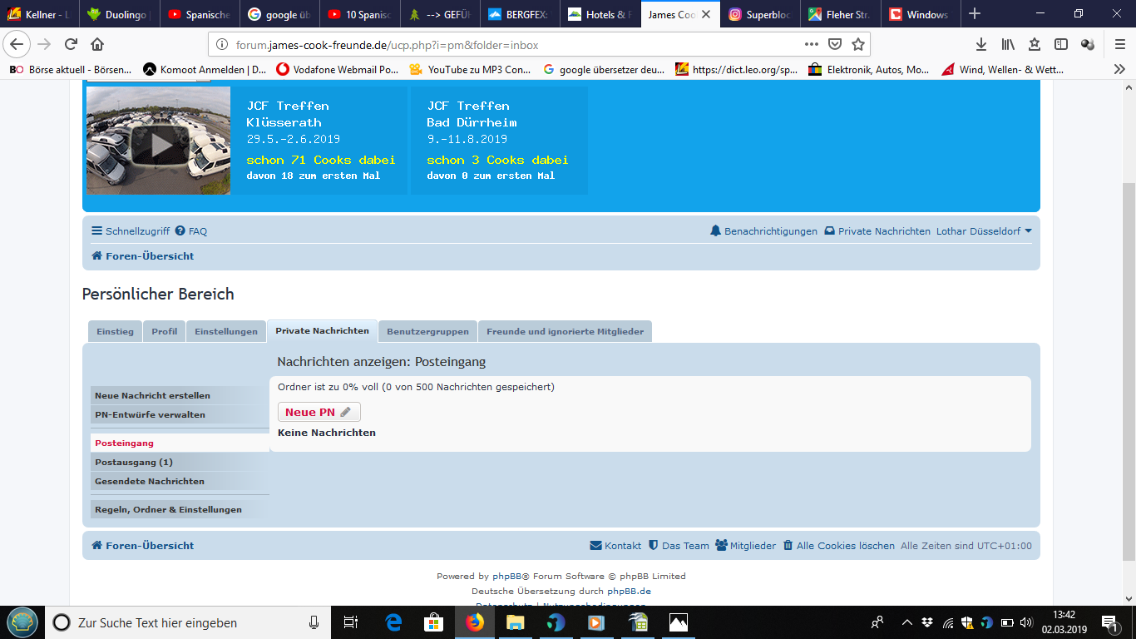The image size is (1136, 639).
Task: Open private messages via the envelope icon
Action: [828, 230]
